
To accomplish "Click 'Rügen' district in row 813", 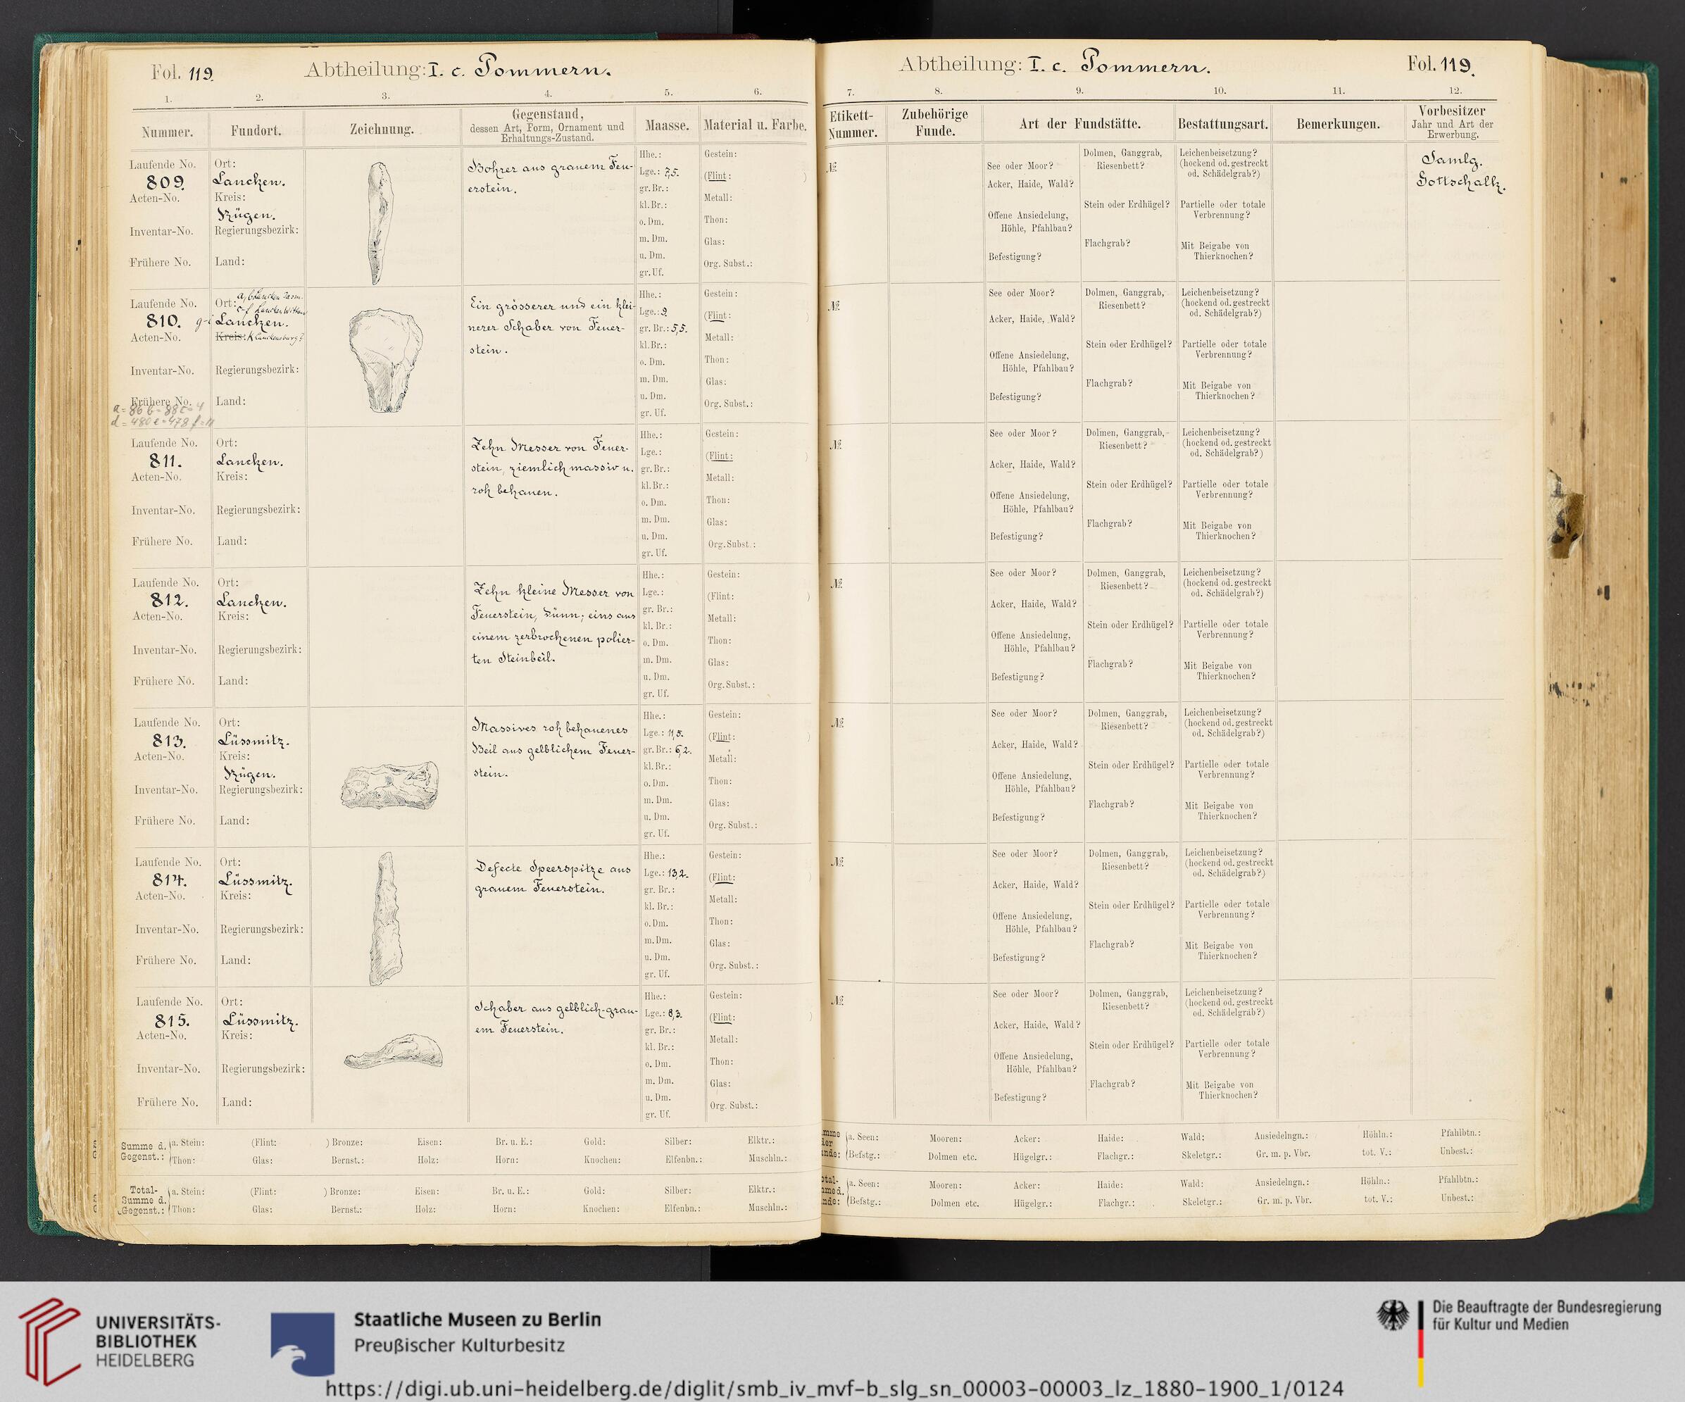I will coord(249,775).
